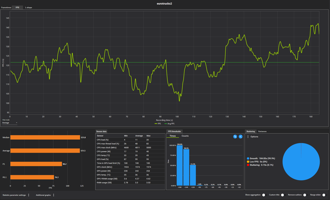
Task: Click the 'Min' column header
Action: 126,135
